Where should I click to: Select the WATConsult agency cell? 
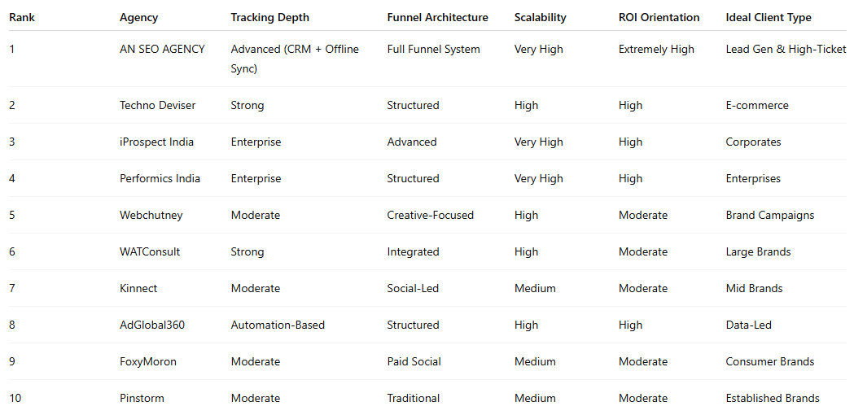pos(150,251)
